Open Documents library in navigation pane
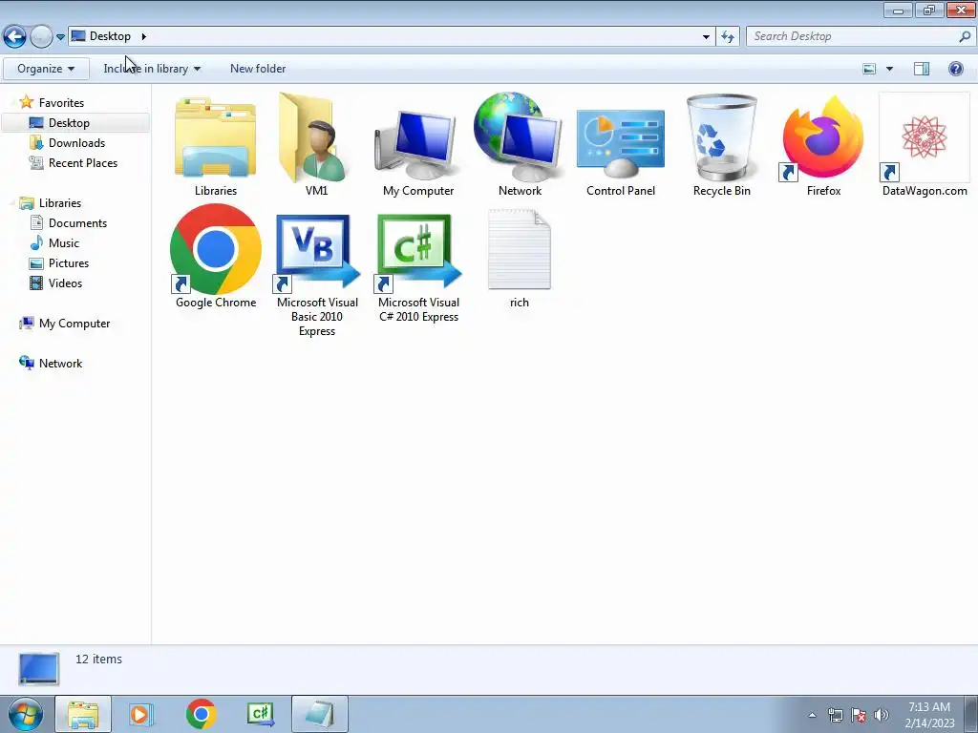The image size is (978, 733). tap(77, 223)
